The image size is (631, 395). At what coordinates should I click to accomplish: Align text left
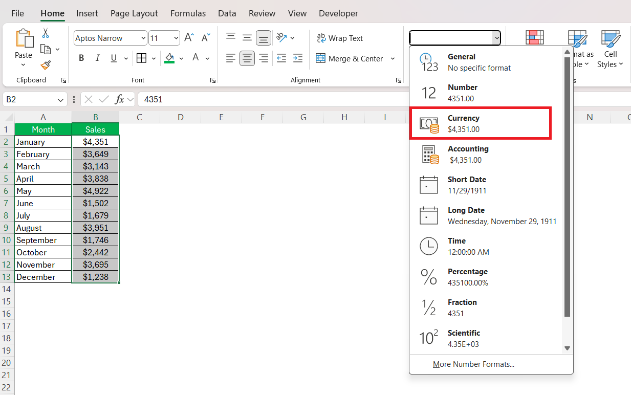coord(231,58)
